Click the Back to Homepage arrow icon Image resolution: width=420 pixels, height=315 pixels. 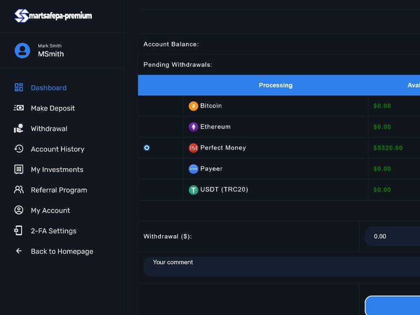click(x=19, y=251)
